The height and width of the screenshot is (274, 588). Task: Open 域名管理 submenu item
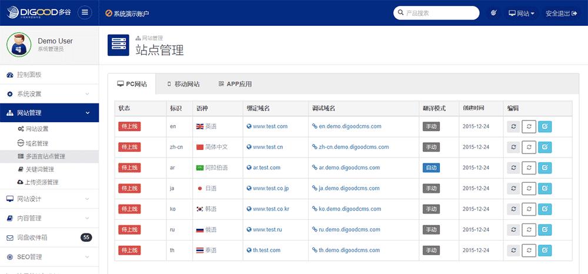tap(33, 143)
